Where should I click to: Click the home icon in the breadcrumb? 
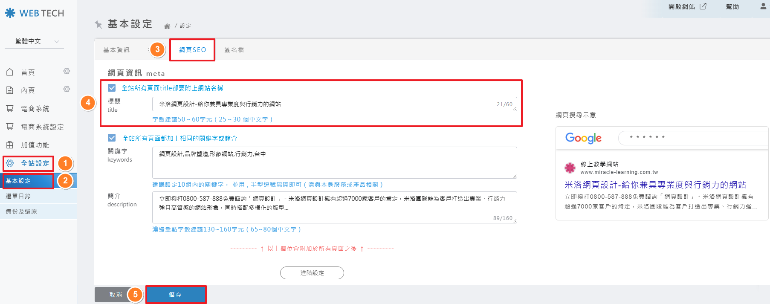tap(167, 26)
